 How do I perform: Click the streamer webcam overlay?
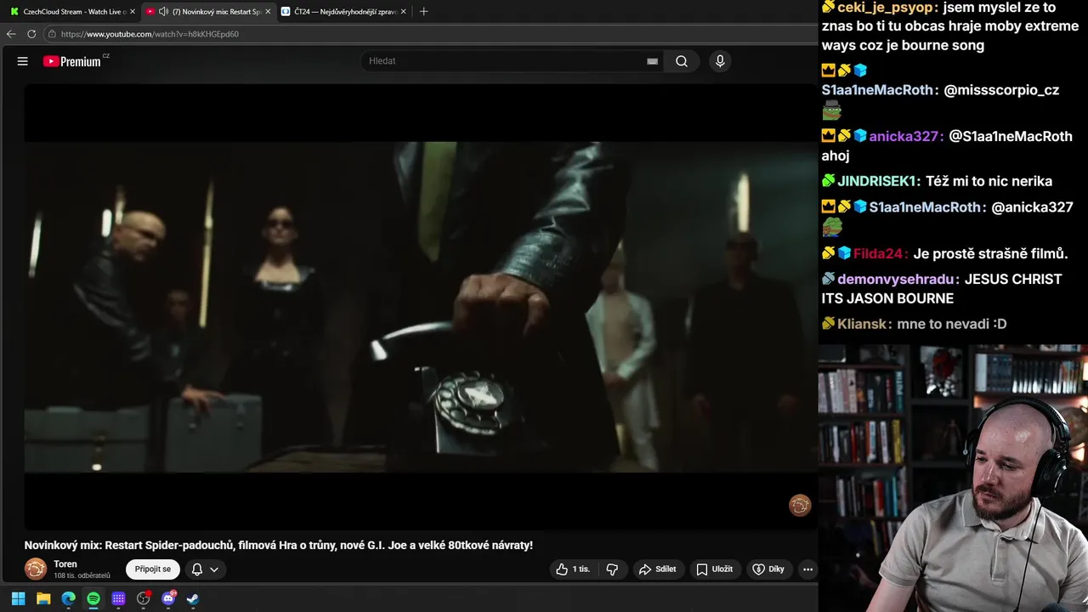(x=953, y=478)
